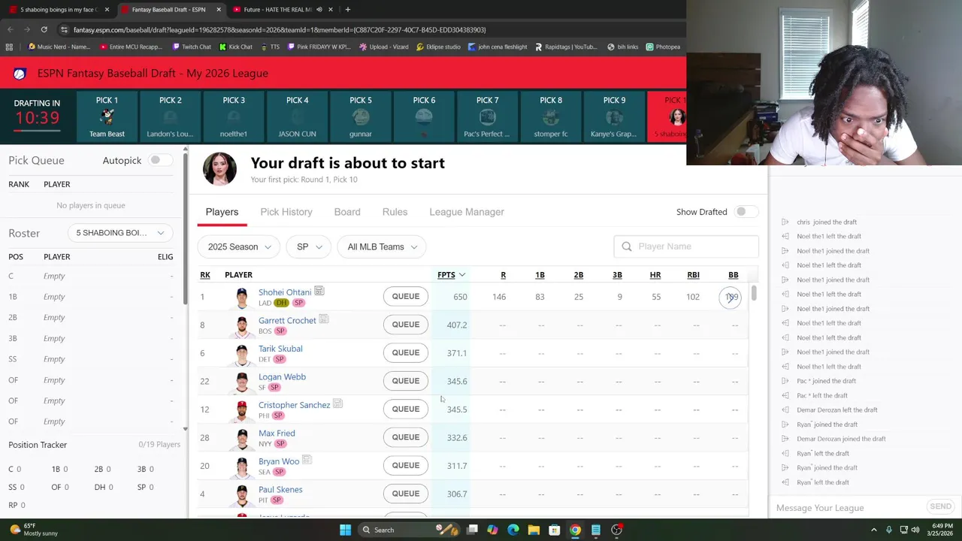962x541 pixels.
Task: Open Bryan Woo's player news icon
Action: click(x=307, y=461)
